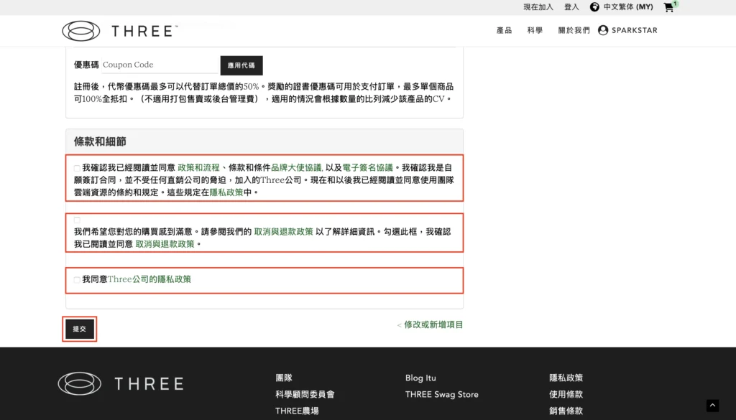Click the back-to-top arrow button

click(712, 406)
